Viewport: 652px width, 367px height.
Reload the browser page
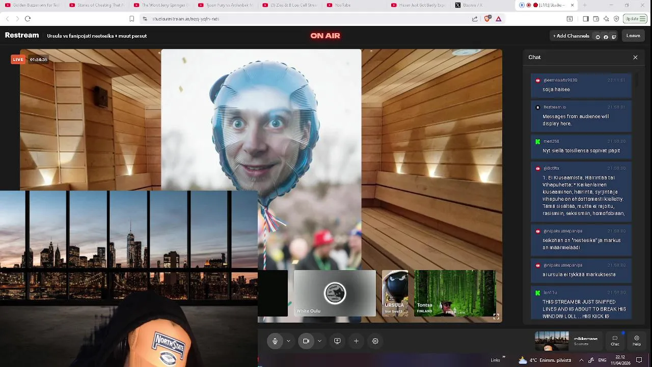tap(28, 19)
